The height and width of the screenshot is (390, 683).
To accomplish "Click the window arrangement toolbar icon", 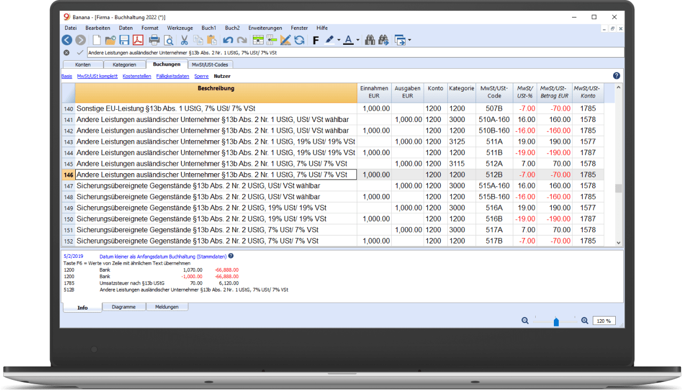I will tap(400, 40).
